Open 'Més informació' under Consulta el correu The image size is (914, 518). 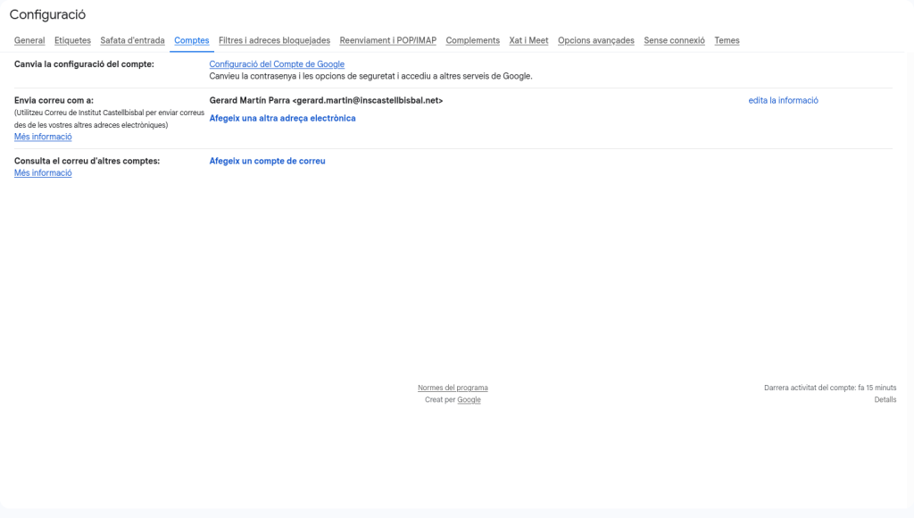click(x=43, y=173)
